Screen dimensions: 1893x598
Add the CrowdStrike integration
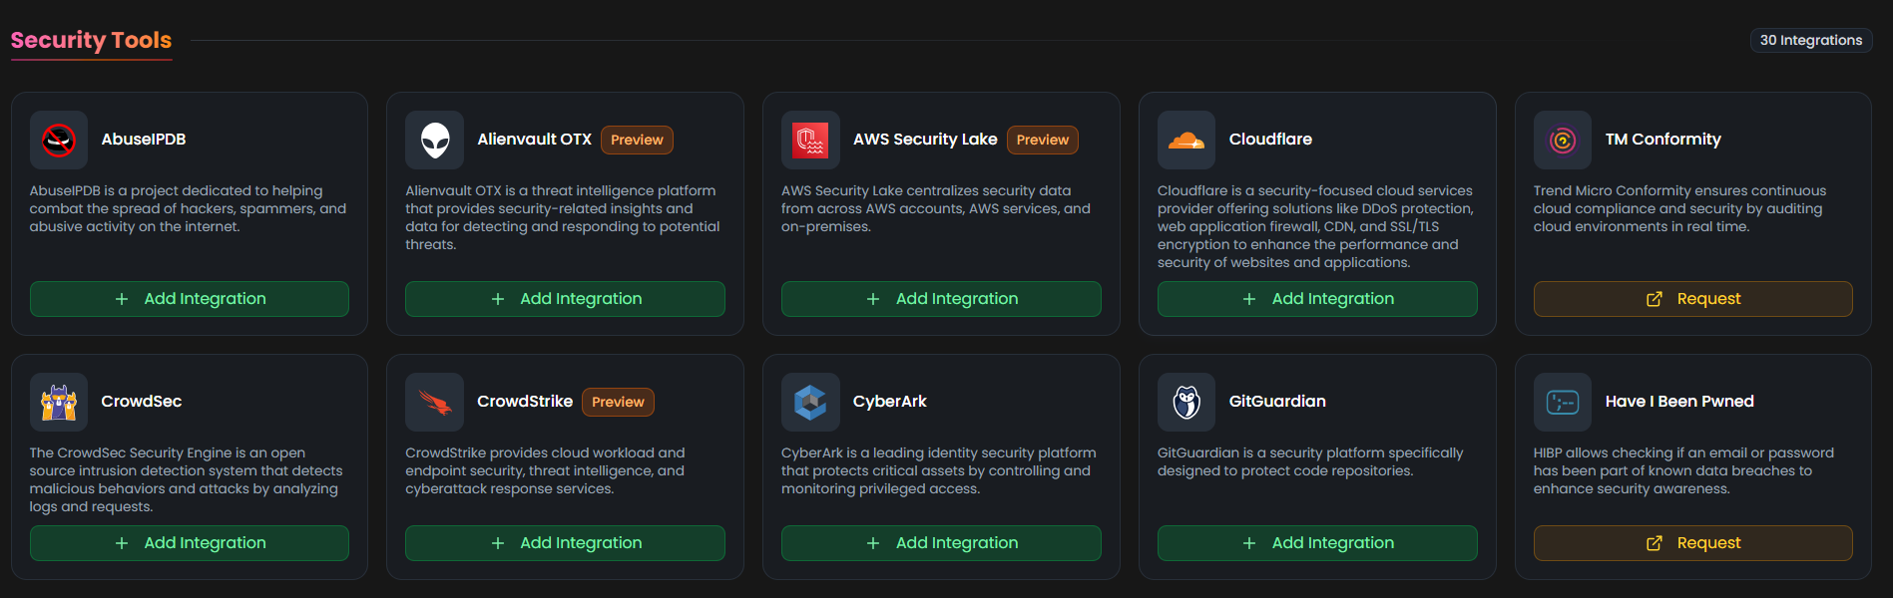tap(565, 543)
